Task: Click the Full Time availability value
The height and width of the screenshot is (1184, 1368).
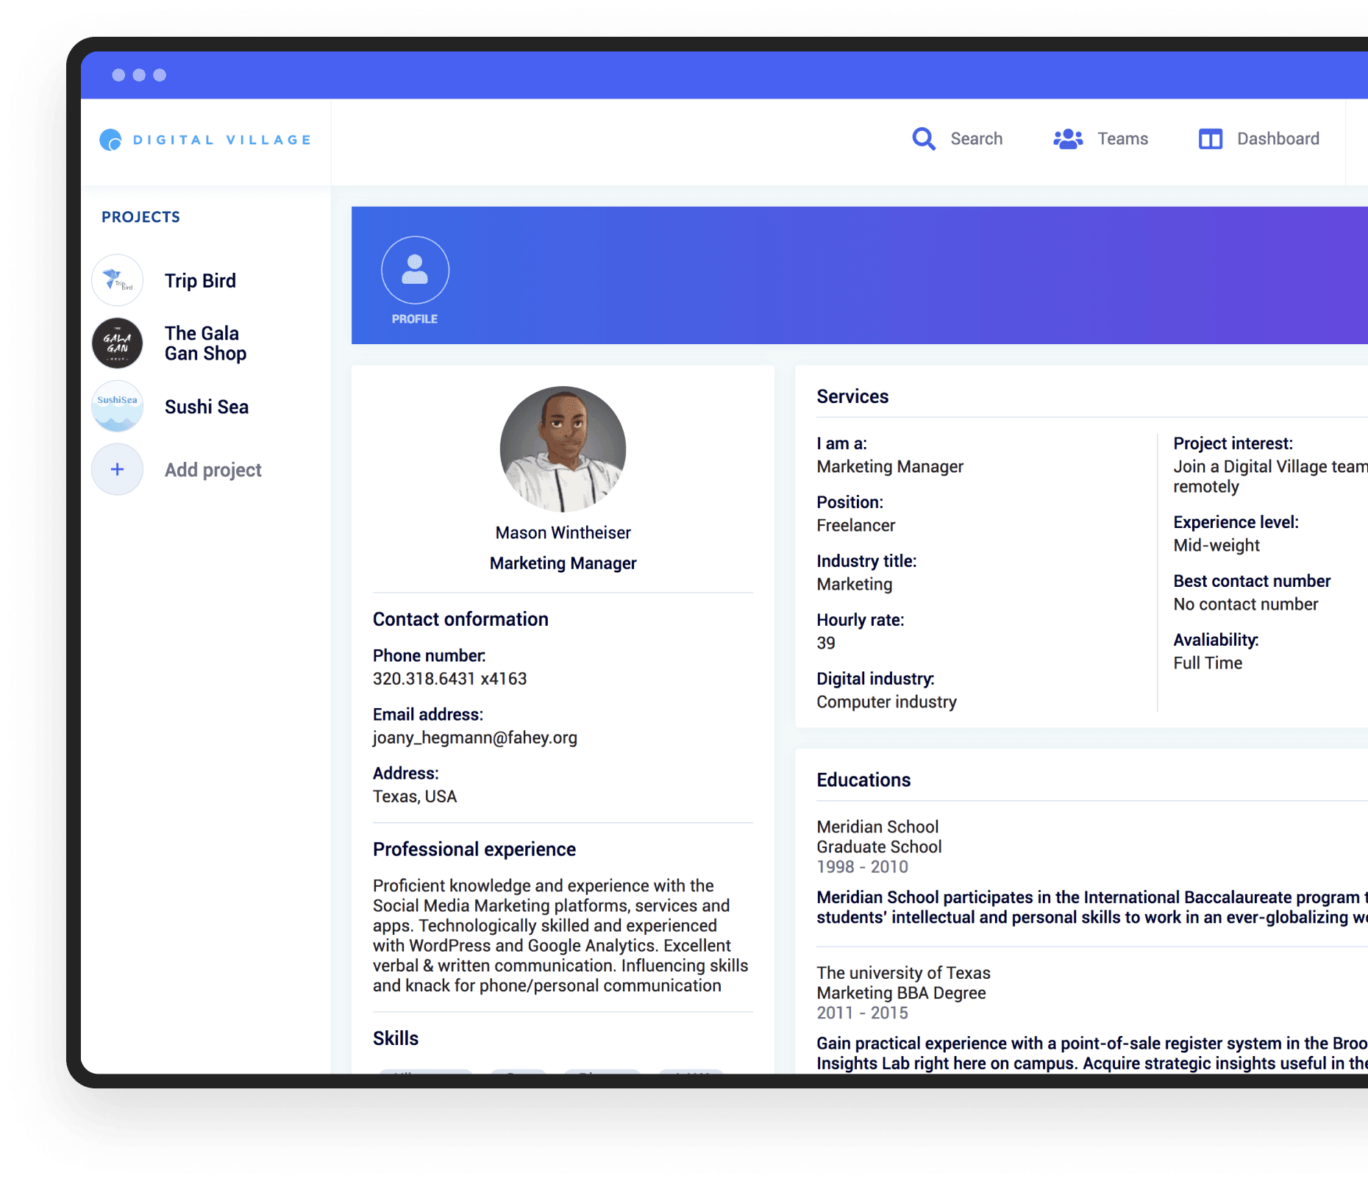Action: coord(1207,663)
